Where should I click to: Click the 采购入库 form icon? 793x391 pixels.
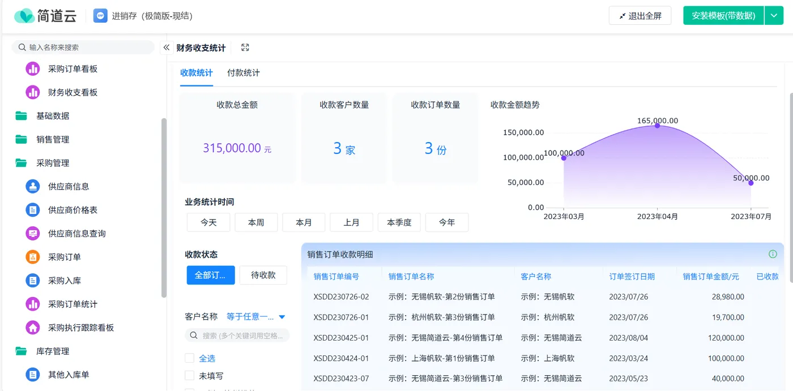coord(33,281)
